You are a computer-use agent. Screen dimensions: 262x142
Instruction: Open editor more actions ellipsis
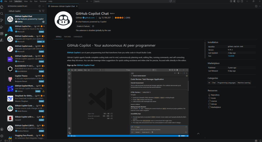(x=260, y=6)
